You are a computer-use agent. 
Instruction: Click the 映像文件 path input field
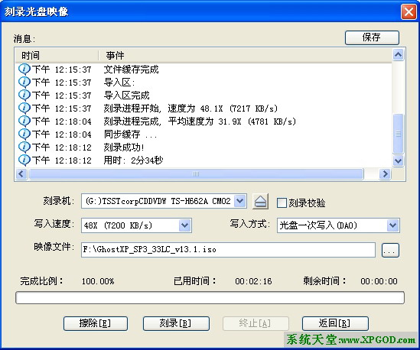pos(228,250)
